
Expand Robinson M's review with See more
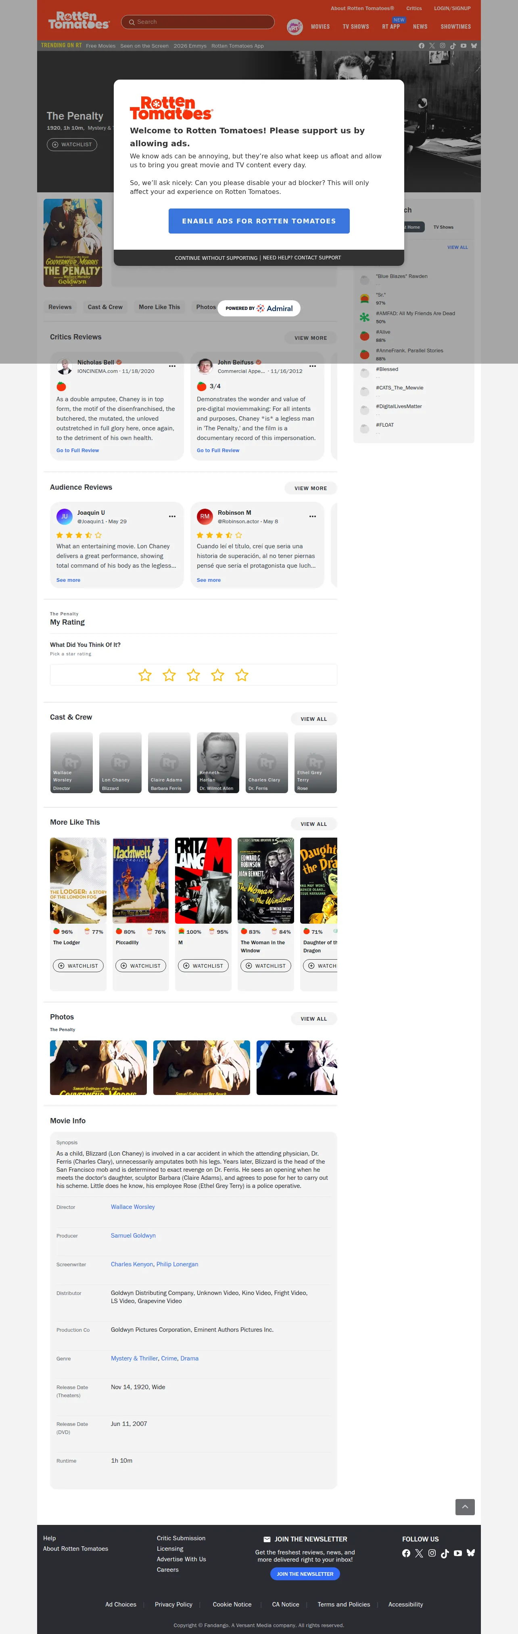[x=209, y=580]
